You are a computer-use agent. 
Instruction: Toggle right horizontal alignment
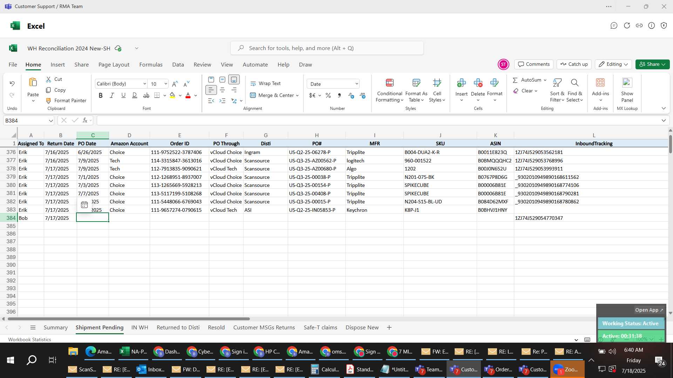click(x=234, y=90)
